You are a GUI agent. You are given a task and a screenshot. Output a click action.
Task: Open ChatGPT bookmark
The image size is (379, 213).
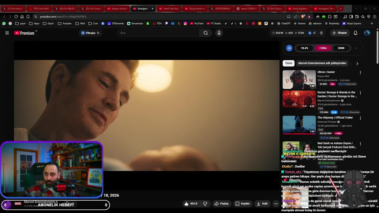284,23
